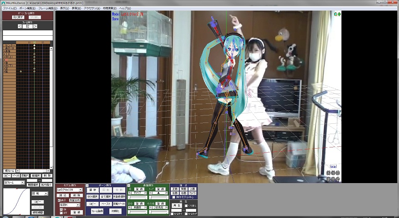The height and width of the screenshot is (218, 399).
Task: Open the ヘルプ(H) menu
Action: coord(125,8)
